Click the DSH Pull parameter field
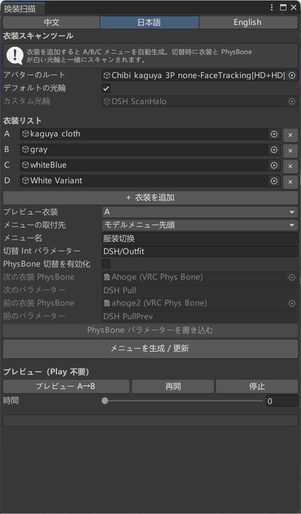 point(200,291)
